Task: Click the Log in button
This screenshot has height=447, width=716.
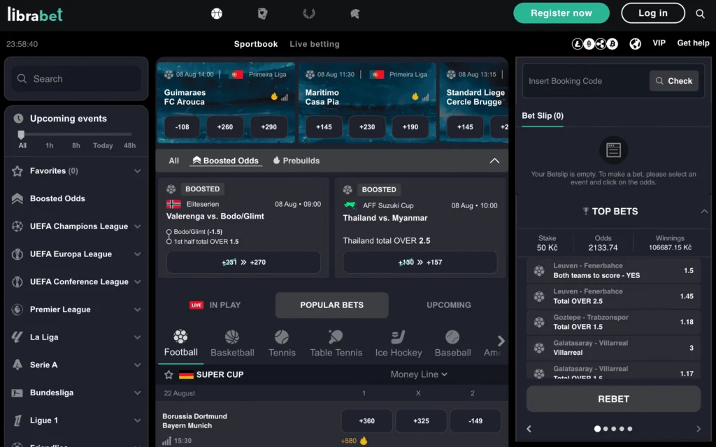Action: click(x=653, y=13)
